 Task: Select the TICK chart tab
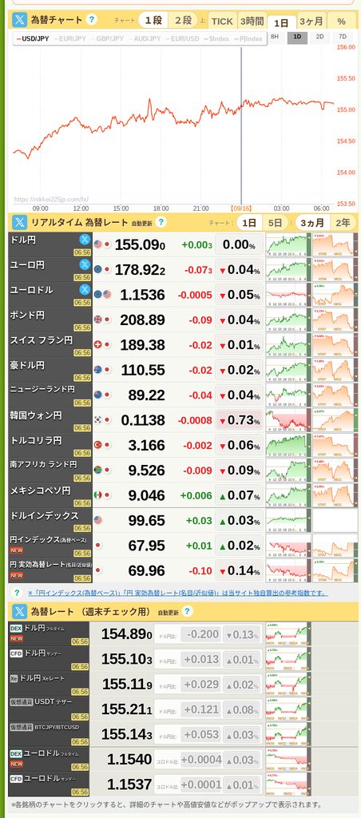click(222, 22)
